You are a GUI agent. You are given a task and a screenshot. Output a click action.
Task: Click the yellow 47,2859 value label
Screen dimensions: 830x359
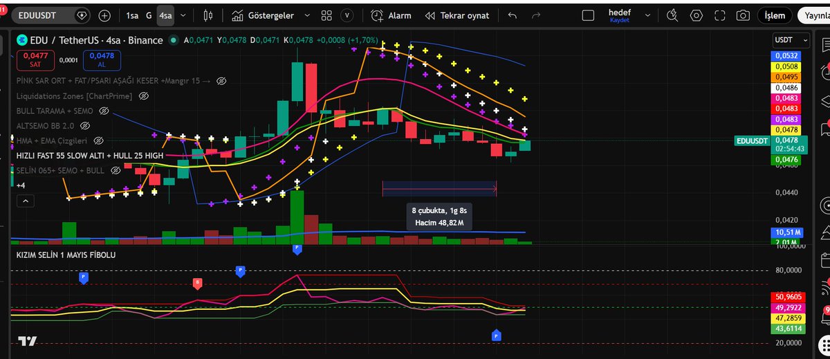pyautogui.click(x=788, y=317)
